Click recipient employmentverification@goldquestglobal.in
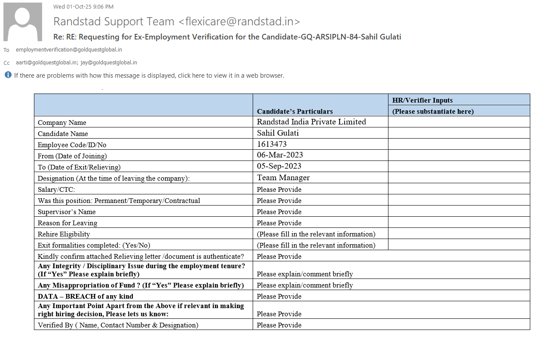The width and height of the screenshot is (535, 339). pos(69,50)
